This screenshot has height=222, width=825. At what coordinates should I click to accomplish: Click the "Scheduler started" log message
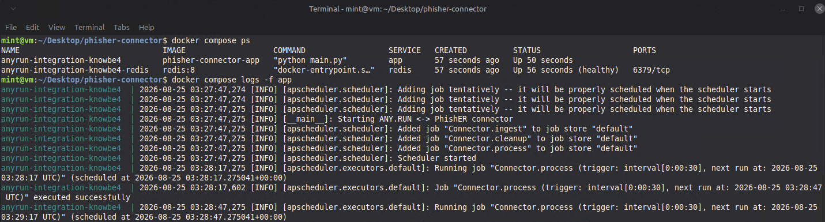[437, 158]
